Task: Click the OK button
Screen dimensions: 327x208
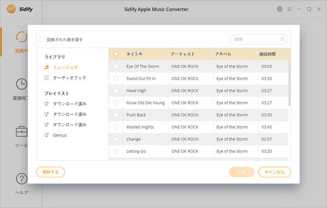Action: (x=241, y=172)
